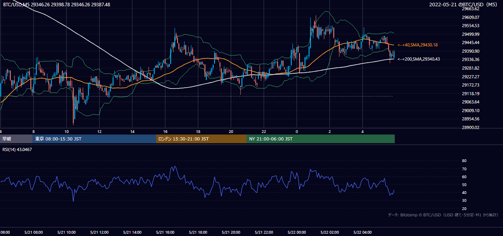The image size is (503, 236).
Task: Click hour tick 14 under price chart
Action: (133, 132)
